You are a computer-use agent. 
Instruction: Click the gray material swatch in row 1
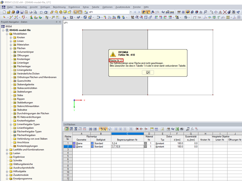[x=146, y=143]
